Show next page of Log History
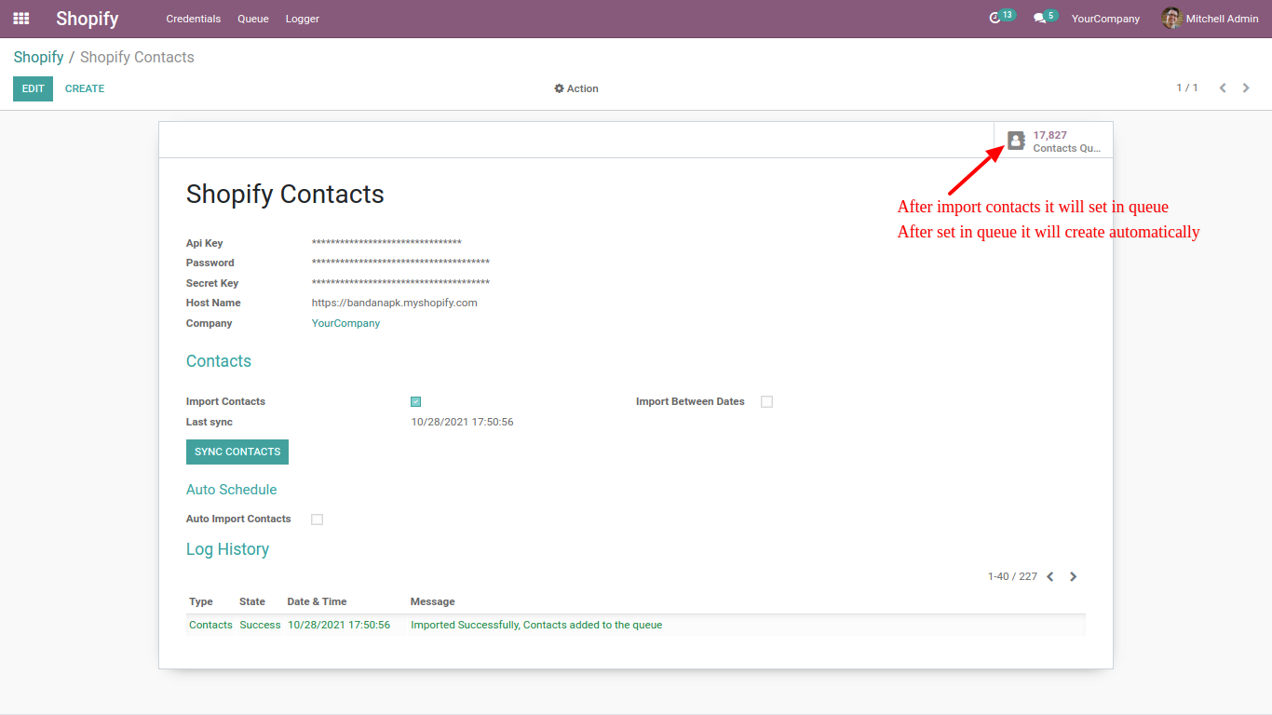The width and height of the screenshot is (1272, 715). coord(1073,576)
